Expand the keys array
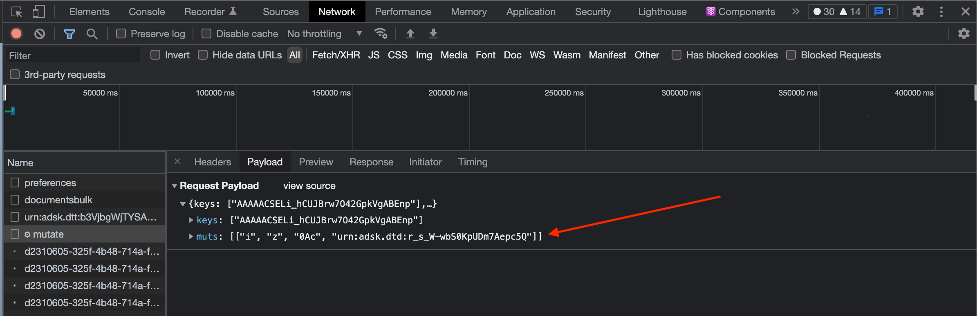 pos(191,220)
